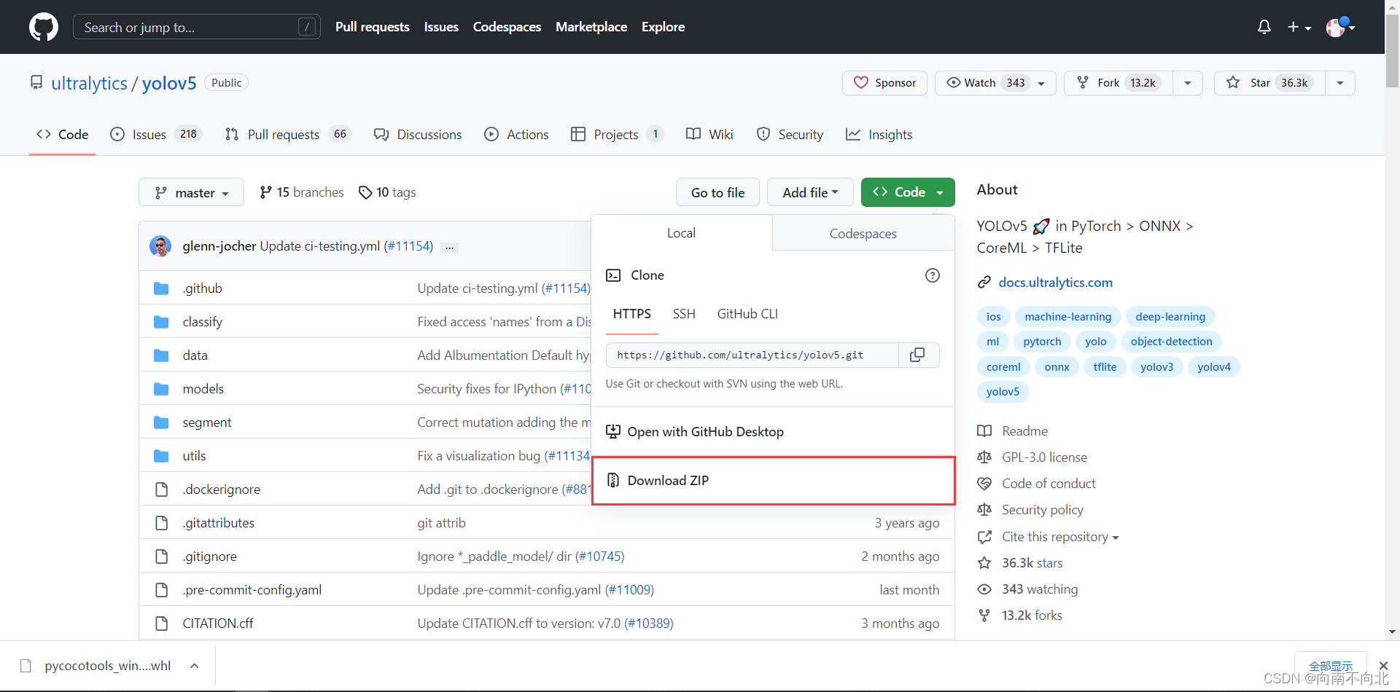
Task: Click the models folder icon
Action: 161,389
